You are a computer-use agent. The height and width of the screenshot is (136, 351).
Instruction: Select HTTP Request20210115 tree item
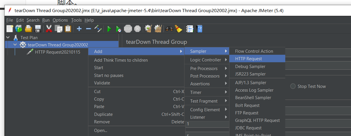click(58, 52)
